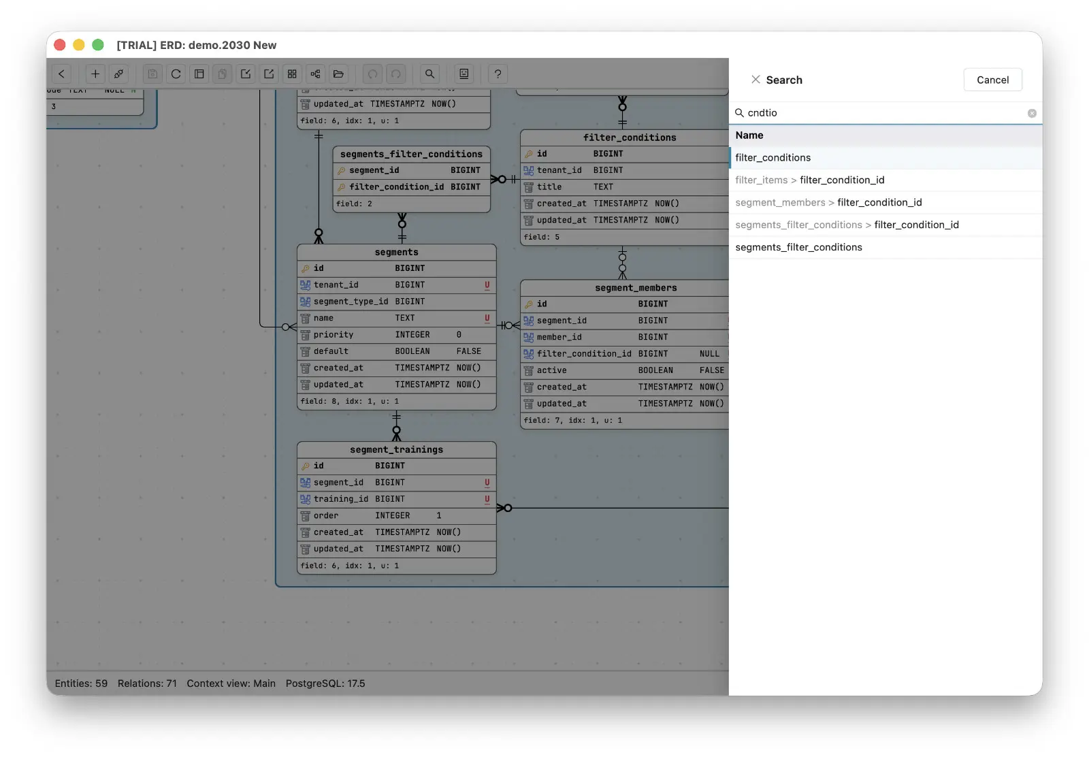Click the segments table header
Image resolution: width=1089 pixels, height=757 pixels.
(397, 253)
